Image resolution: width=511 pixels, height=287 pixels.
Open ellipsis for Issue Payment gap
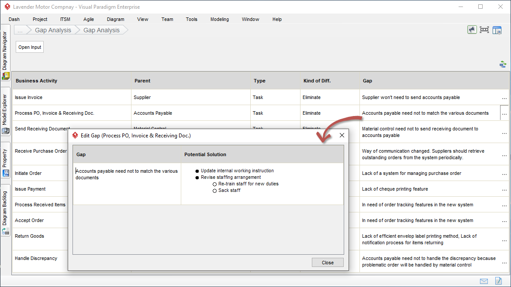pyautogui.click(x=504, y=190)
